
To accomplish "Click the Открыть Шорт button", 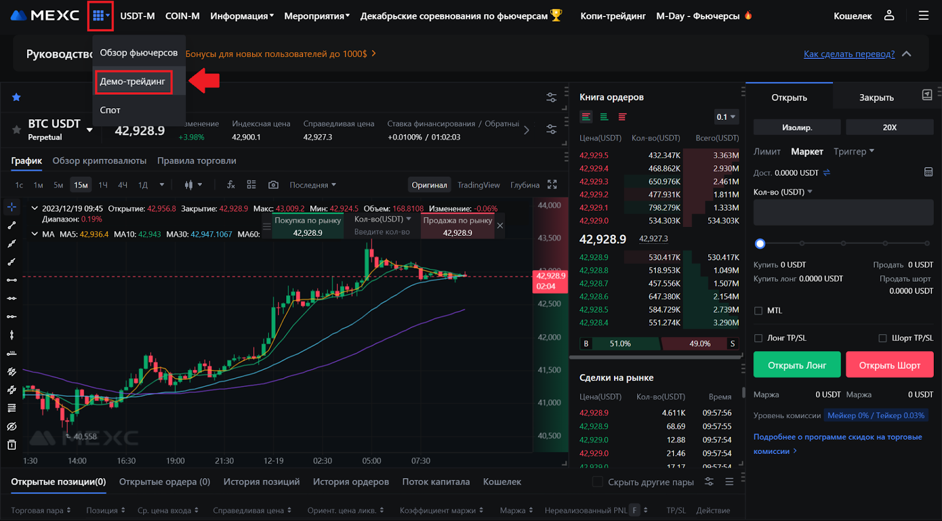I will [890, 365].
